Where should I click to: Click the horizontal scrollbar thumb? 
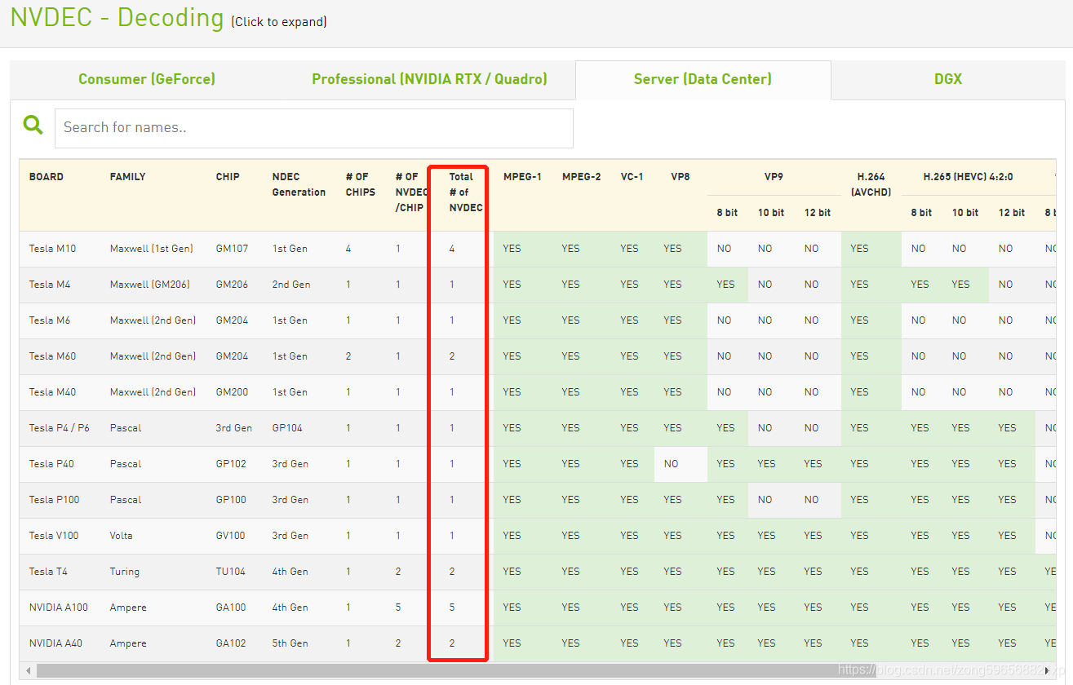[457, 670]
